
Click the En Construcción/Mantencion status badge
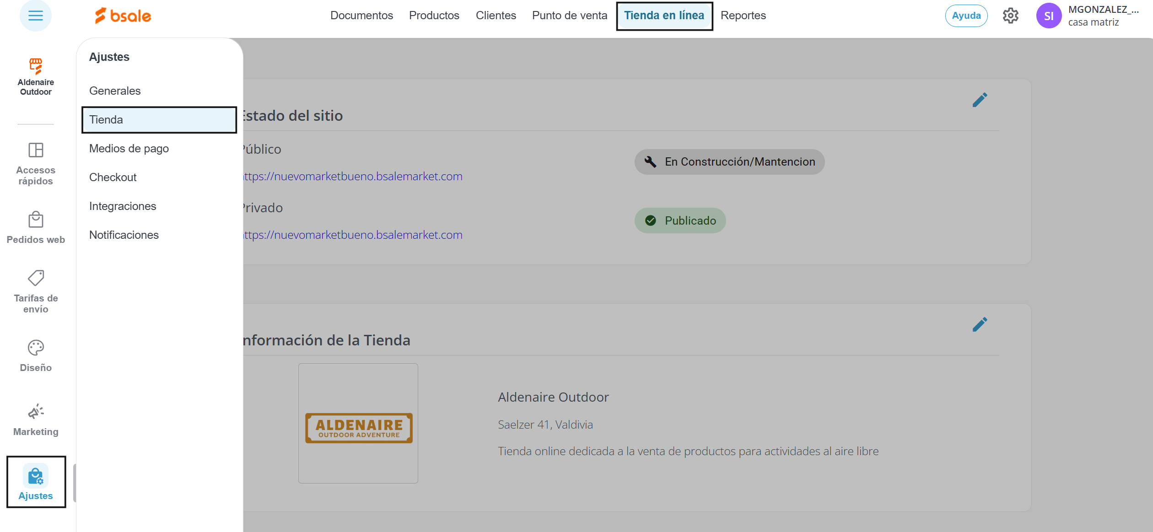(729, 162)
